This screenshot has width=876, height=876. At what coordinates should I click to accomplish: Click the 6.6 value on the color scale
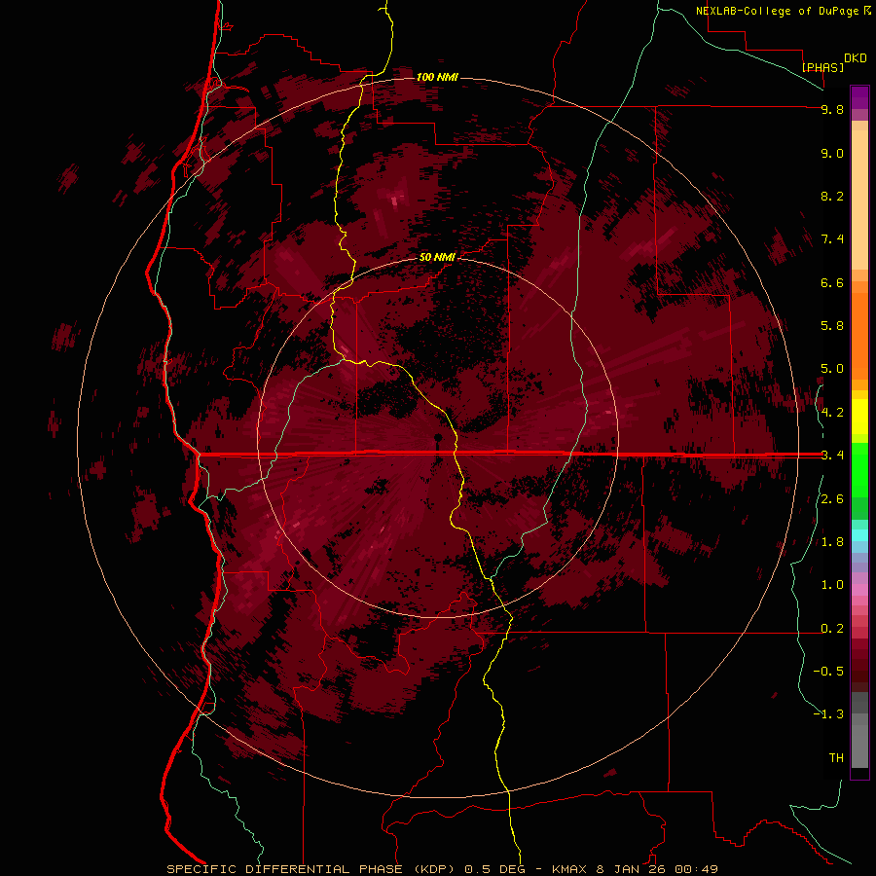tap(832, 282)
